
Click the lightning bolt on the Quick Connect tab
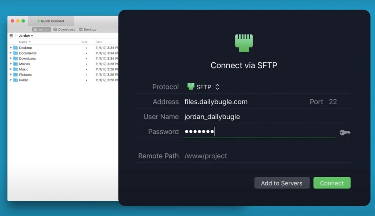tap(38, 21)
